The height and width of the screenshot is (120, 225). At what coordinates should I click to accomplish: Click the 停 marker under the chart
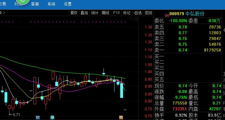point(52,118)
